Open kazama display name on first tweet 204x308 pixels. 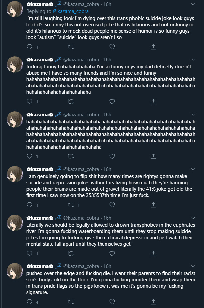click(40, 4)
